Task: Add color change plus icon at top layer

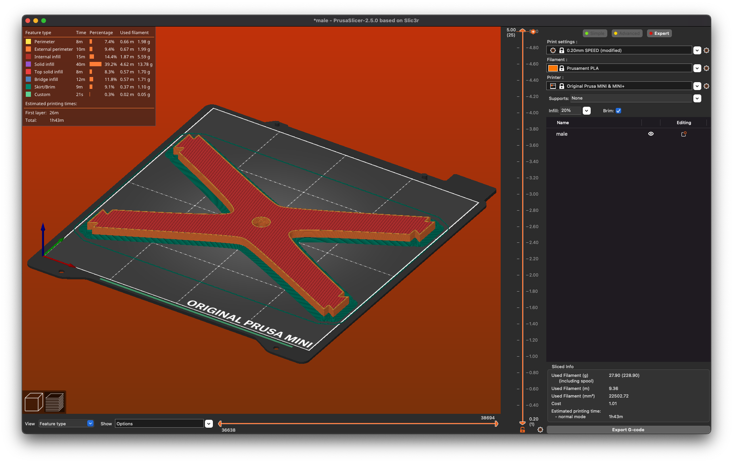Action: click(533, 31)
